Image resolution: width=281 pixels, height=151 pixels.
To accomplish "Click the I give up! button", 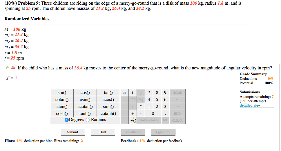I will click(163, 132).
